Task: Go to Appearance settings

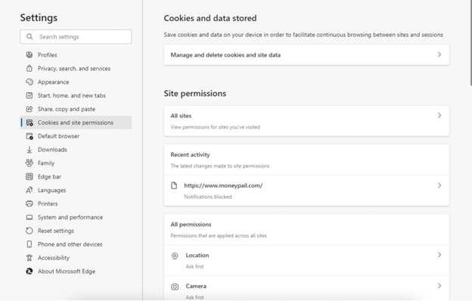Action: pos(76,82)
